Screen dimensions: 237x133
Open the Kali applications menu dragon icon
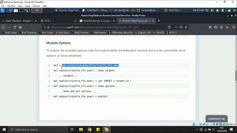tap(3, 10)
